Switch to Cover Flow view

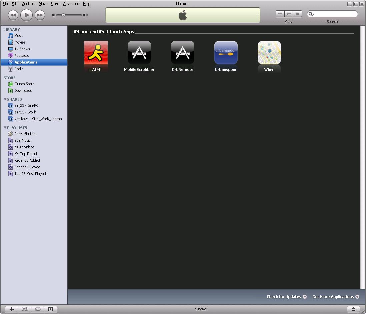(x=298, y=14)
